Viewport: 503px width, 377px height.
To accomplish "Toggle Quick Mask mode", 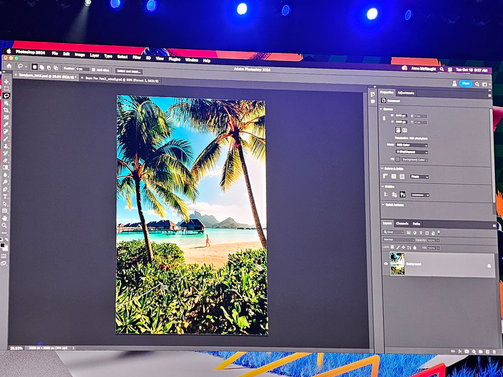I will pos(4,256).
